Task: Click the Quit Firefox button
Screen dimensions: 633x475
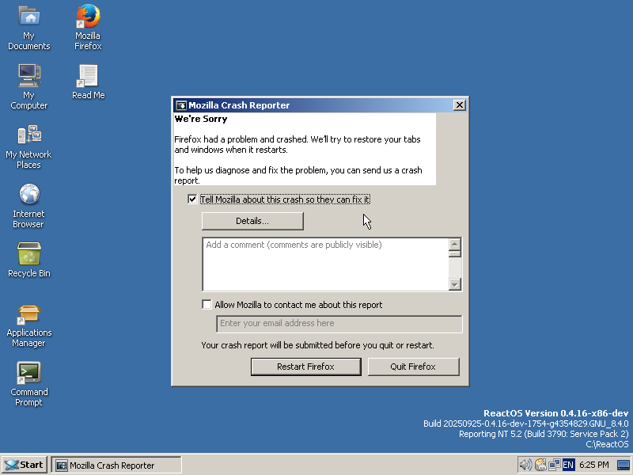Action: click(413, 367)
